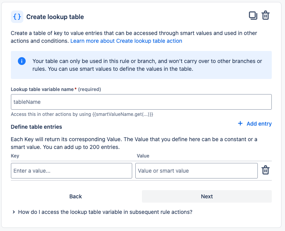Click the Value column header
The image size is (285, 231).
pyautogui.click(x=143, y=156)
